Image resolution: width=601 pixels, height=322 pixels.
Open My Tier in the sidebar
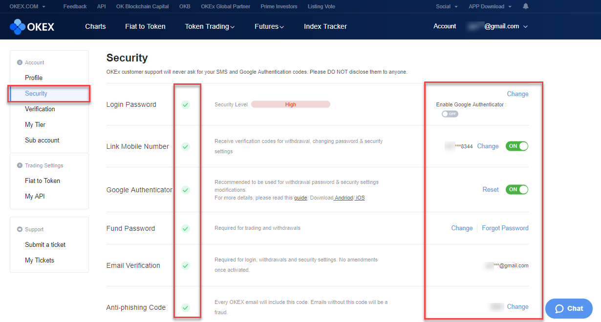35,124
